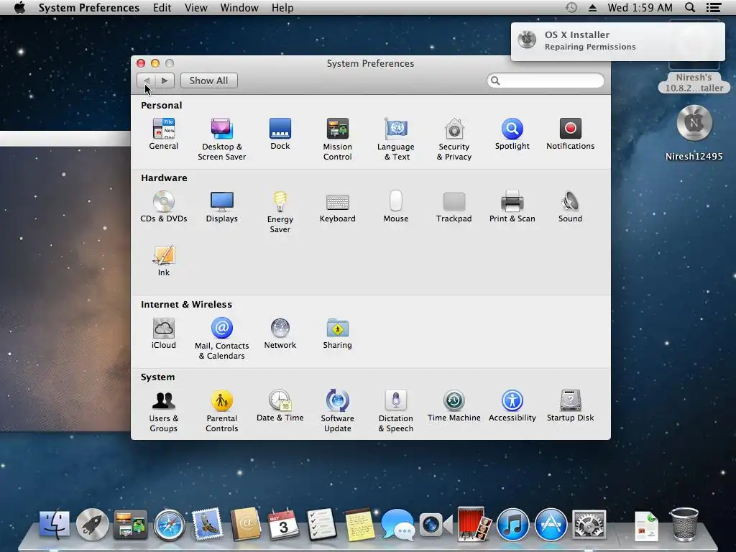Go forward with the right arrow button
736x552 pixels.
pos(165,80)
